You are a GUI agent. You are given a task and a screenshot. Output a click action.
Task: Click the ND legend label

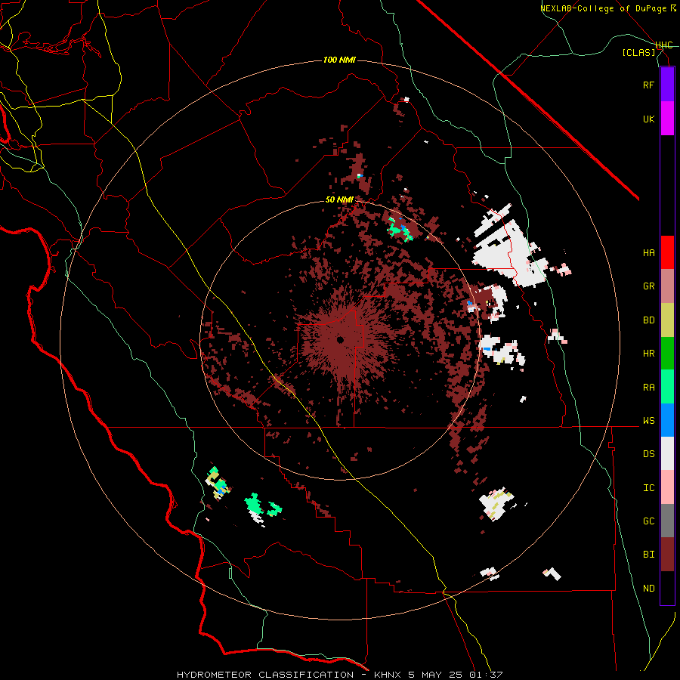649,589
